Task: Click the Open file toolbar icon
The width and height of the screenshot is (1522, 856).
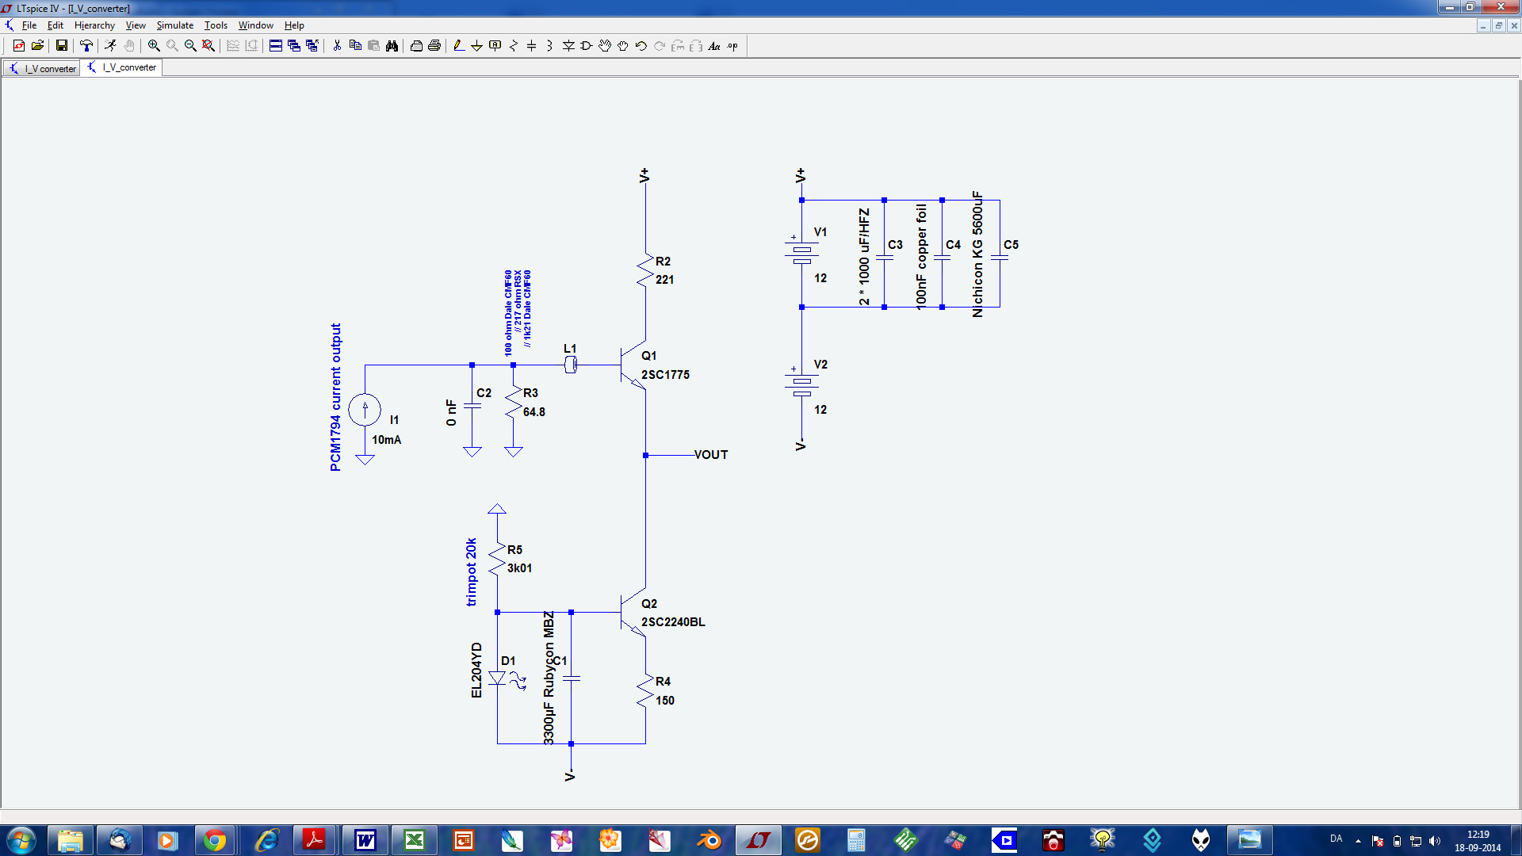Action: coord(37,46)
